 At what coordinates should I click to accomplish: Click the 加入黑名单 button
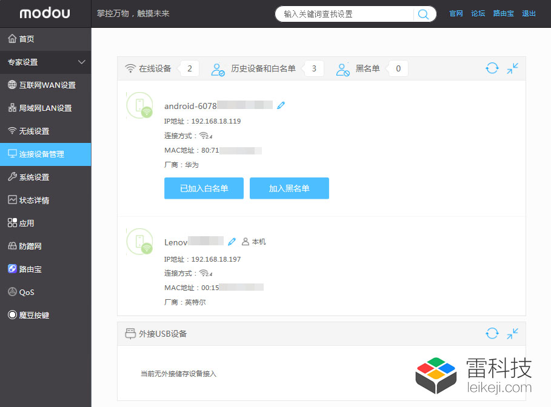pos(289,188)
